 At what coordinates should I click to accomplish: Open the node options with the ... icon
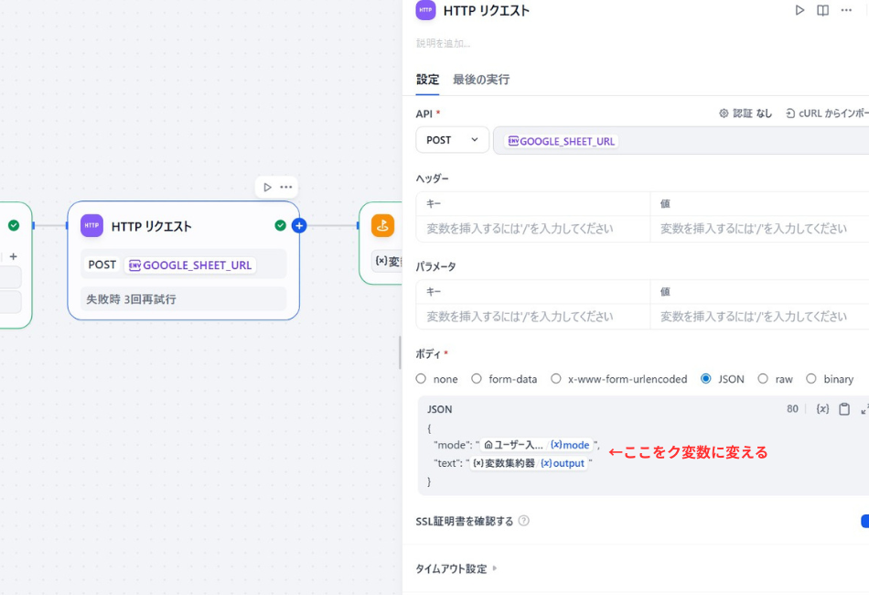847,10
